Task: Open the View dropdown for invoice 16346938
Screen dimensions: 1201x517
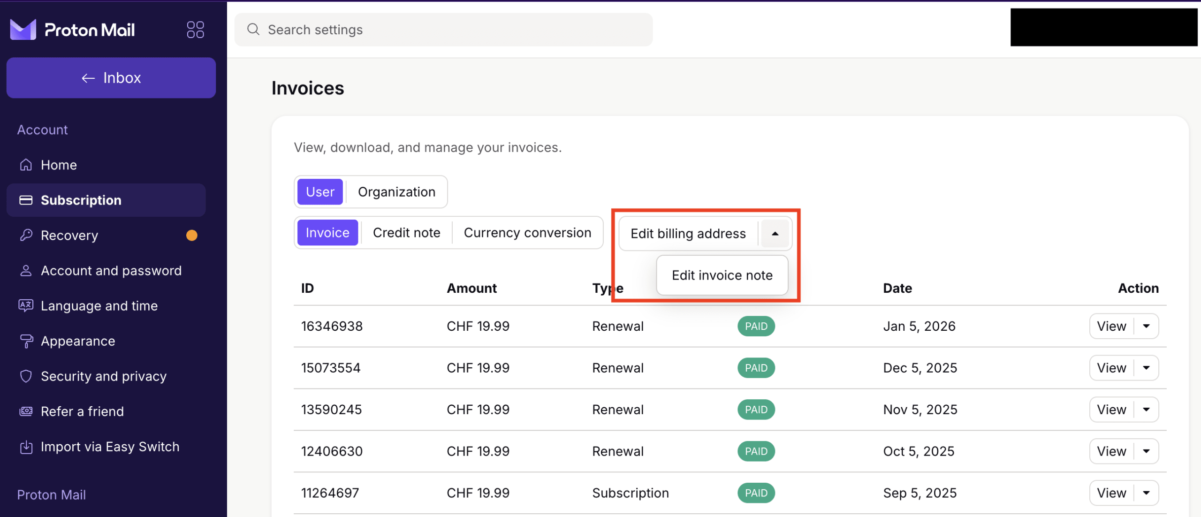Action: (x=1146, y=326)
